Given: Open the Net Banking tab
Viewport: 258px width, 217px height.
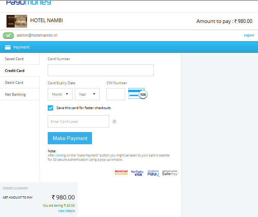Looking at the screenshot, I should (20, 95).
